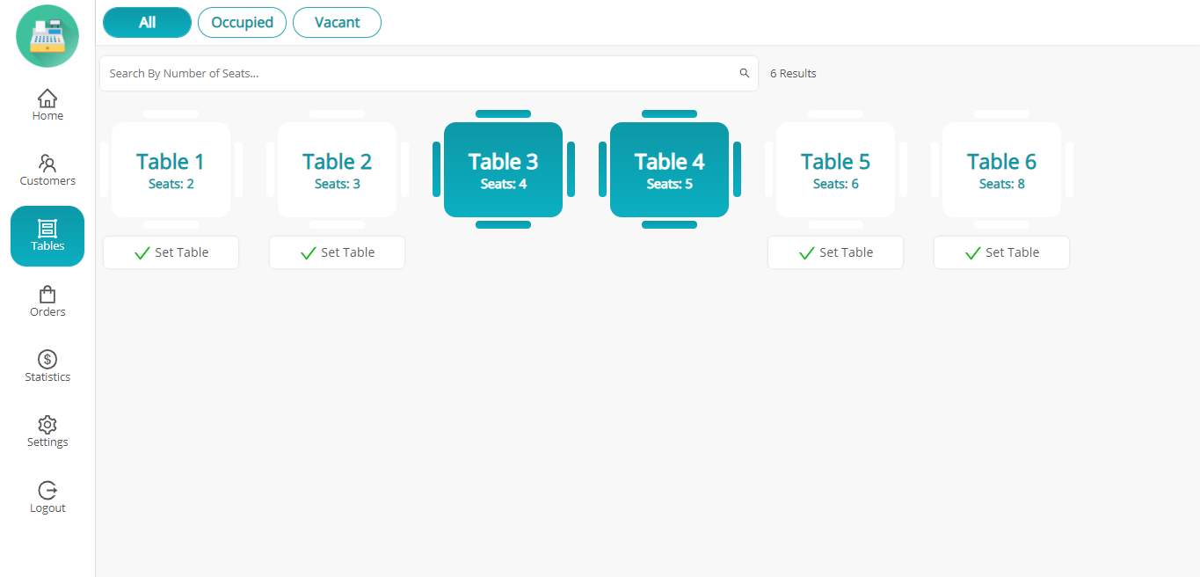Open the Customers section icon
This screenshot has width=1200, height=577.
coord(47,164)
